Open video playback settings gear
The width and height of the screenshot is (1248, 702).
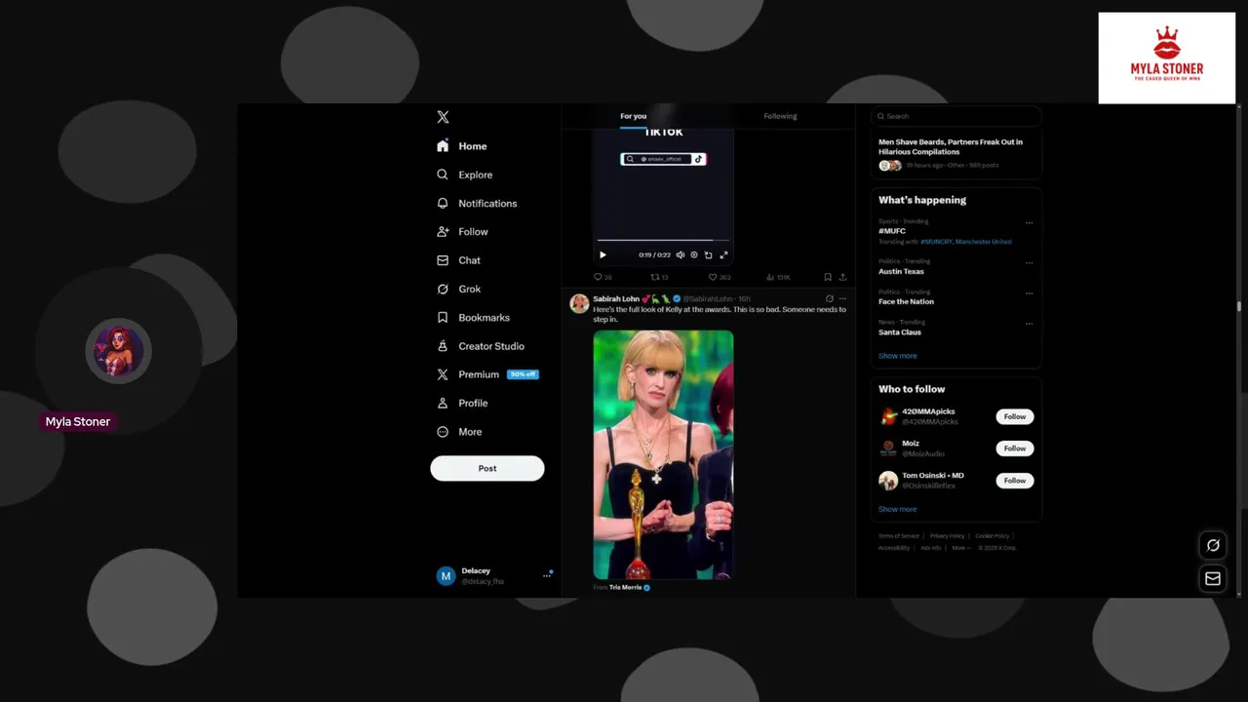[x=694, y=254]
